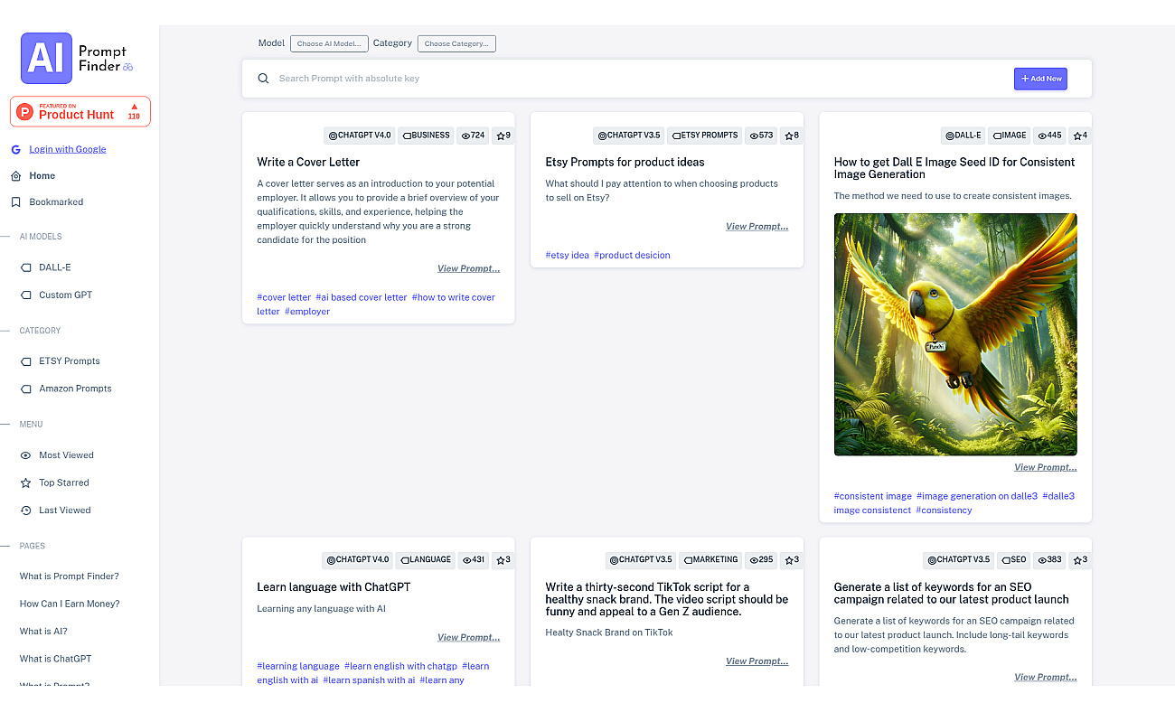Star the Write a Cover Letter prompt
This screenshot has width=1175, height=712.
[503, 136]
